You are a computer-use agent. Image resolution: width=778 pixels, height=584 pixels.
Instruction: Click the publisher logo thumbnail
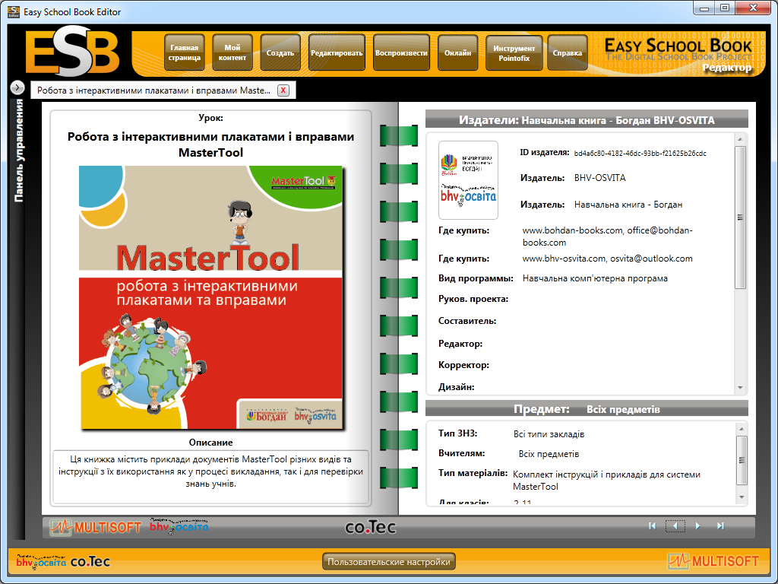pyautogui.click(x=468, y=180)
